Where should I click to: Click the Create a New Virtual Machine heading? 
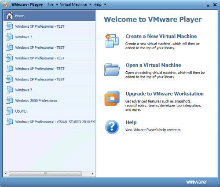161,36
